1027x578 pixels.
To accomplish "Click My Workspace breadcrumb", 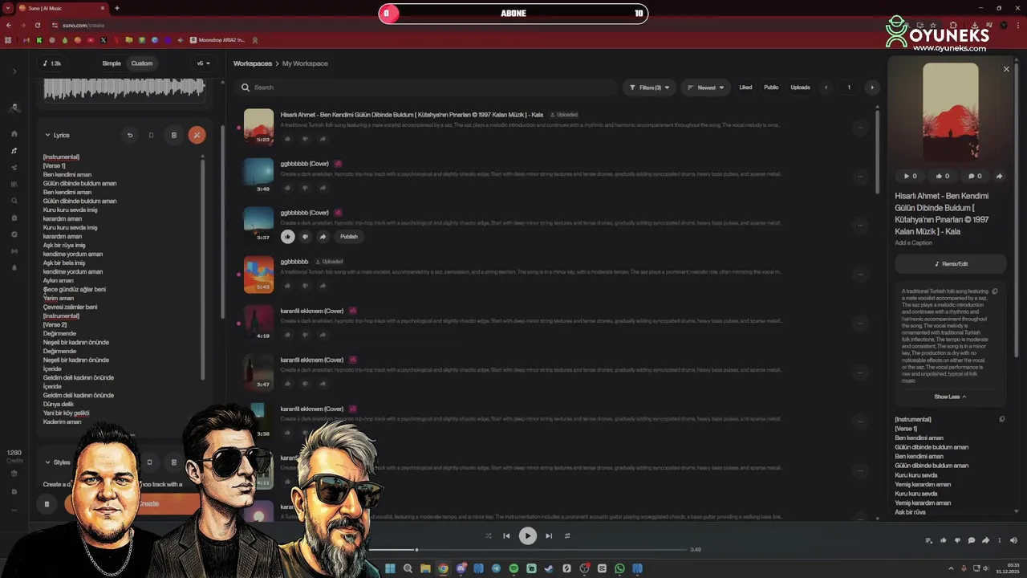I will pyautogui.click(x=305, y=63).
